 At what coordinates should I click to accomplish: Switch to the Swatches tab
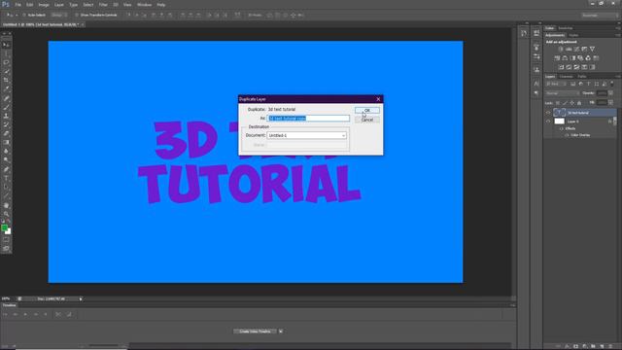tap(566, 28)
